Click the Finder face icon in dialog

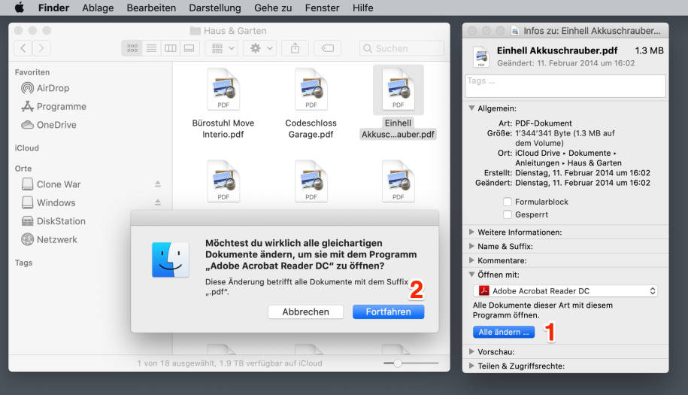point(170,260)
